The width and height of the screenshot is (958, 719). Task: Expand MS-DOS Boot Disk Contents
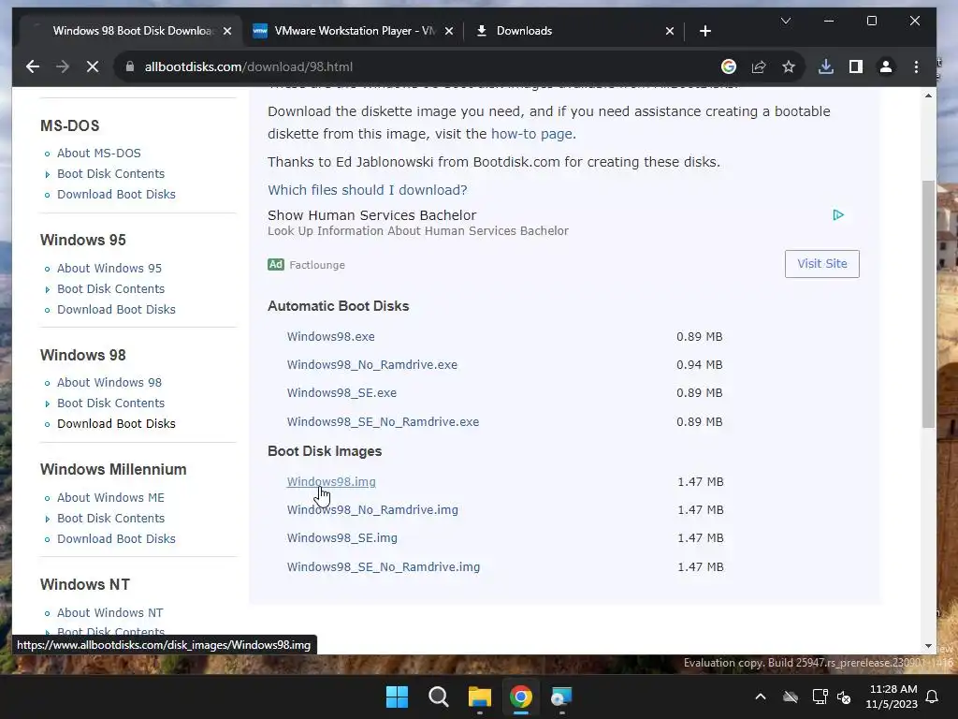(110, 173)
